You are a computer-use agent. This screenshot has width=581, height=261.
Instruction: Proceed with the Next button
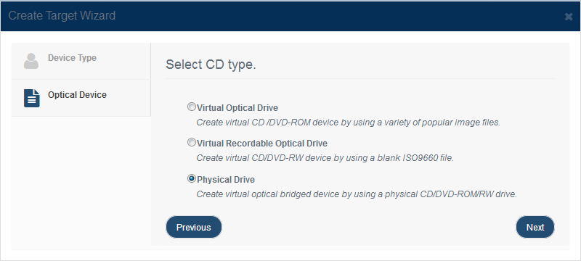[x=535, y=227]
